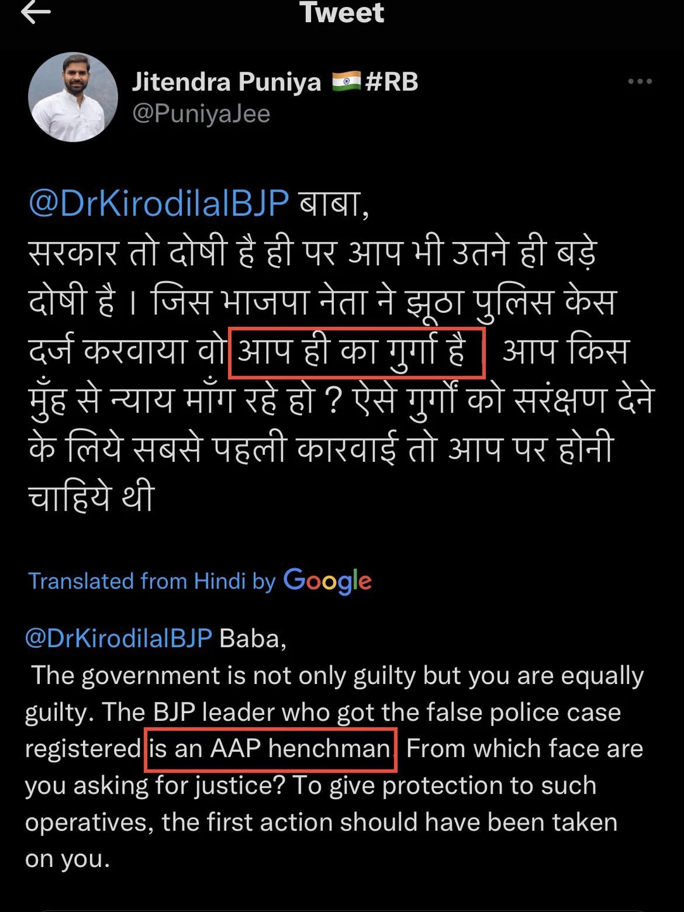Click the Jitendra Puniya display name
This screenshot has width=684, height=912.
226,82
